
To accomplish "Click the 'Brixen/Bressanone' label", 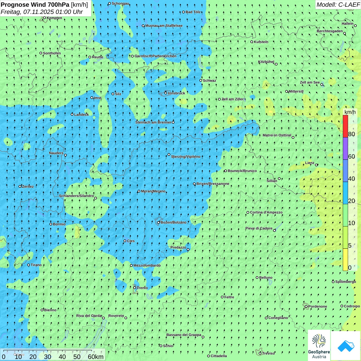I will click(213, 184).
